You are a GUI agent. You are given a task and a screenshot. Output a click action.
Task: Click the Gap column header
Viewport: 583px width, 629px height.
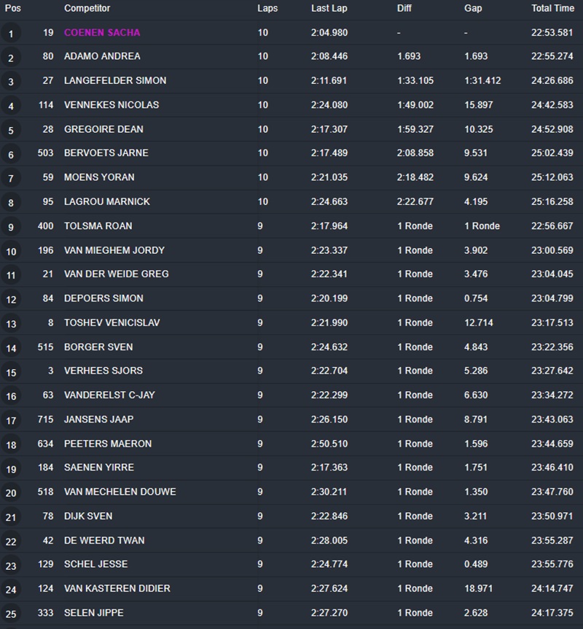click(473, 9)
